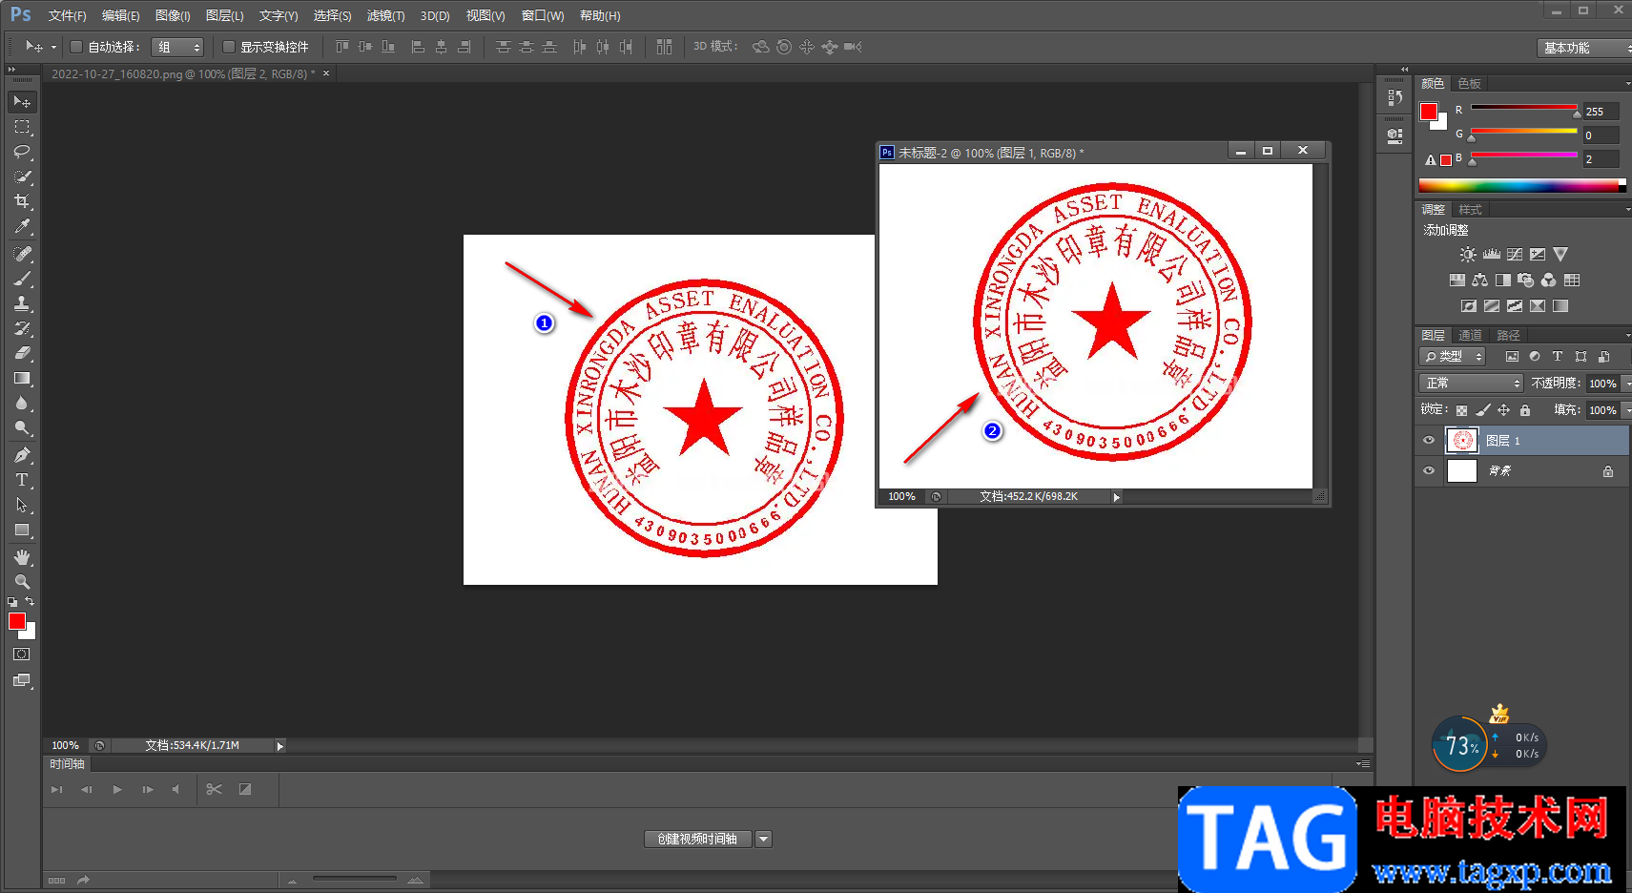Toggle lock position icon
Screen dimensions: 1632x893
(x=1503, y=410)
